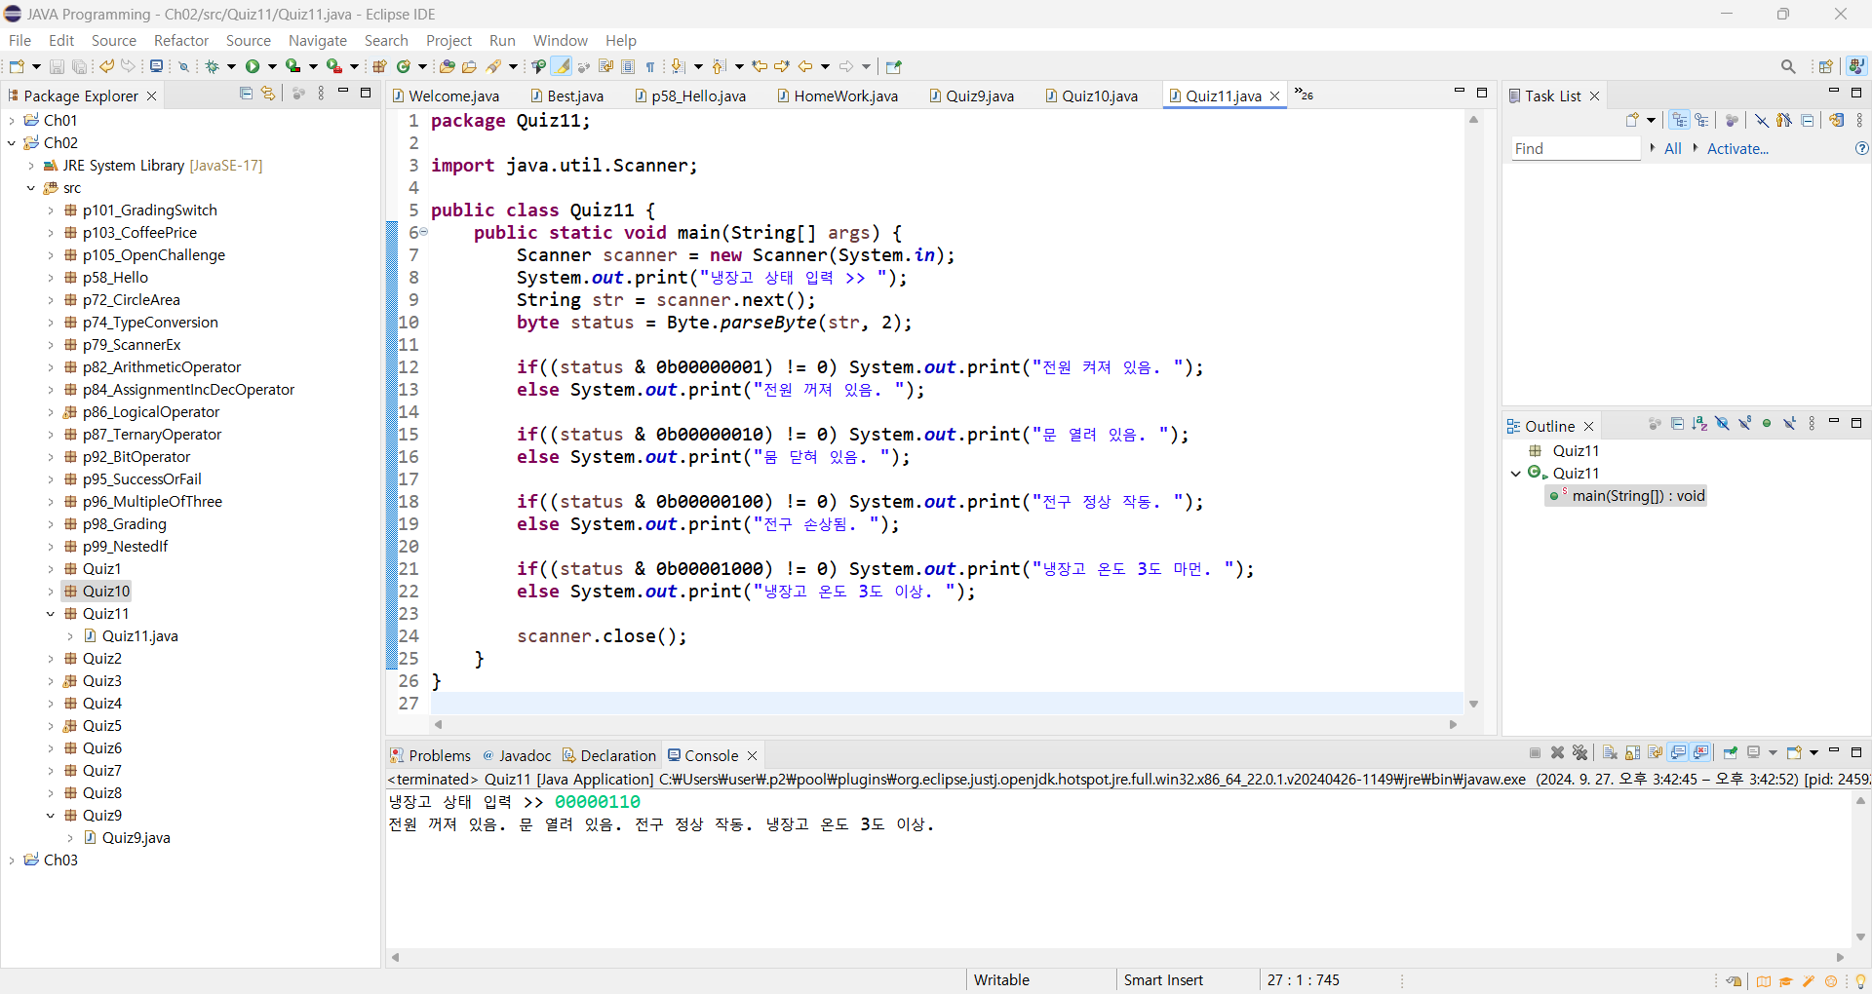Click the Activate... link in Task List
The height and width of the screenshot is (994, 1872).
1737,148
